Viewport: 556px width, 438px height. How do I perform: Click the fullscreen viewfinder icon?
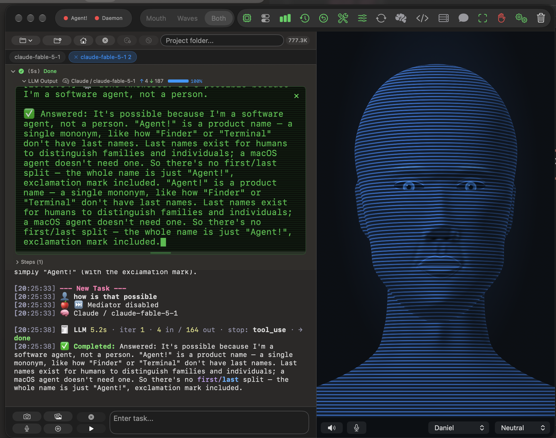coord(482,18)
